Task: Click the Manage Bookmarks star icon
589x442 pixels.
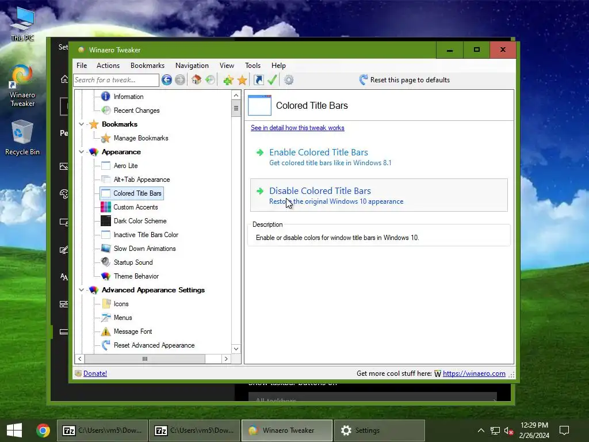Action: point(106,138)
